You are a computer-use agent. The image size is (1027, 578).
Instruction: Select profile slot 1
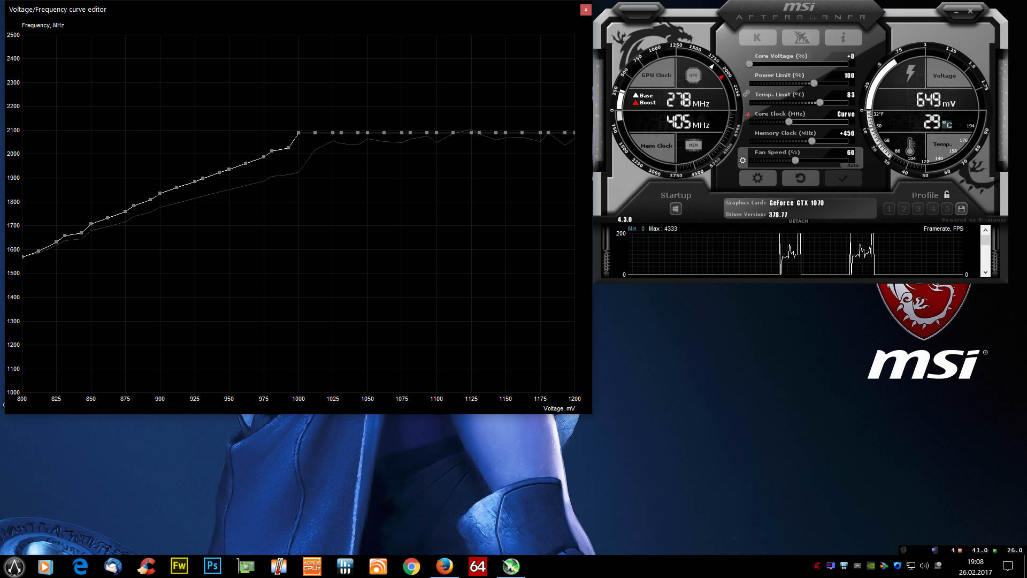click(889, 209)
